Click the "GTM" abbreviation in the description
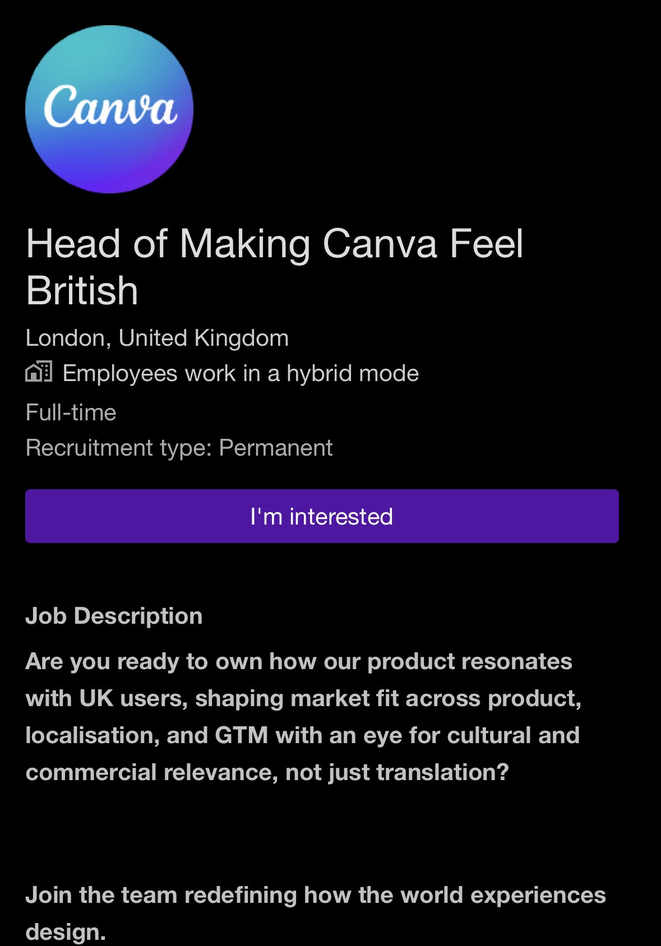 coord(241,735)
